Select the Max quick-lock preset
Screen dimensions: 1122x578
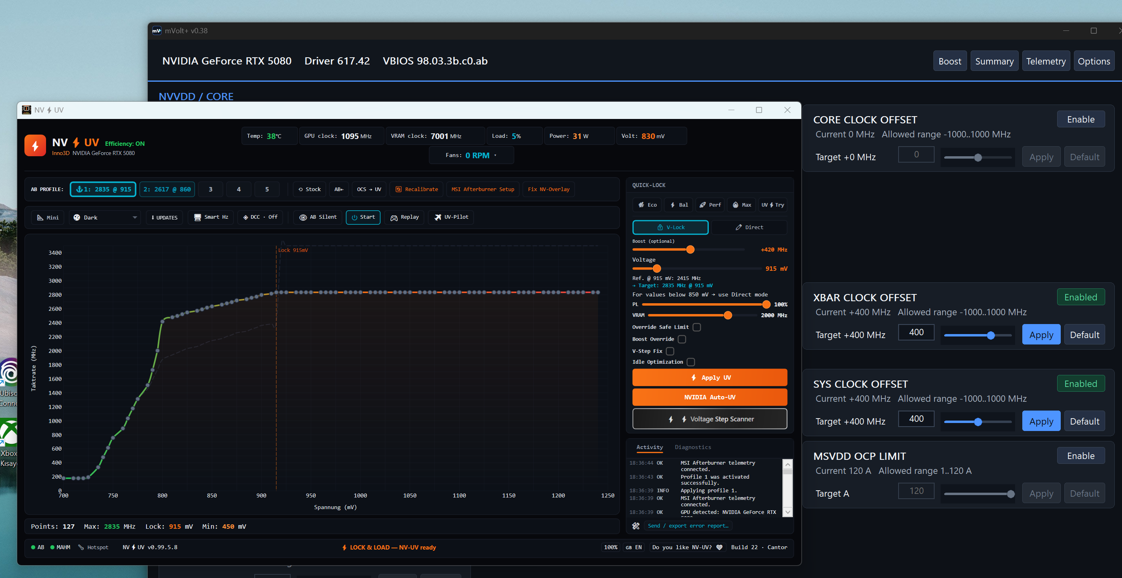pos(741,205)
